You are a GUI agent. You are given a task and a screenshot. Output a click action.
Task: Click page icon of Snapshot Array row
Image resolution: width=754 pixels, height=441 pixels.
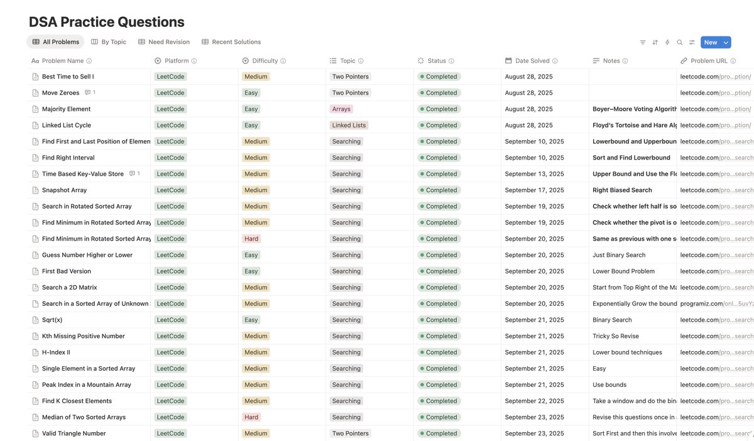click(x=35, y=190)
